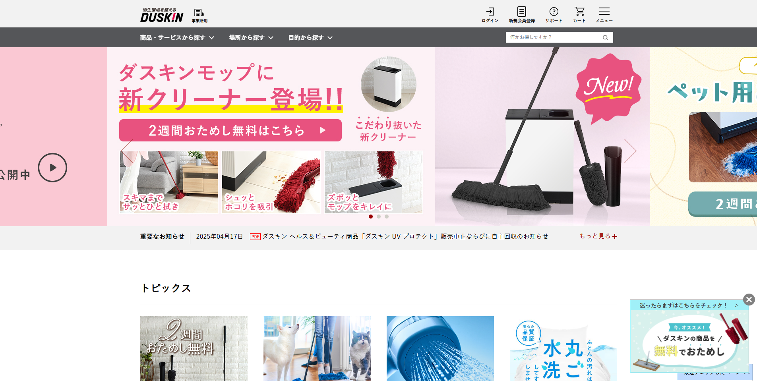
Task: Close the floating おためし popup banner
Action: [749, 300]
